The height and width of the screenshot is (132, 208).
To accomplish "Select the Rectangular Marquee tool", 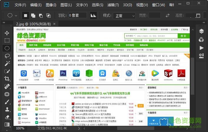I will [7, 40].
